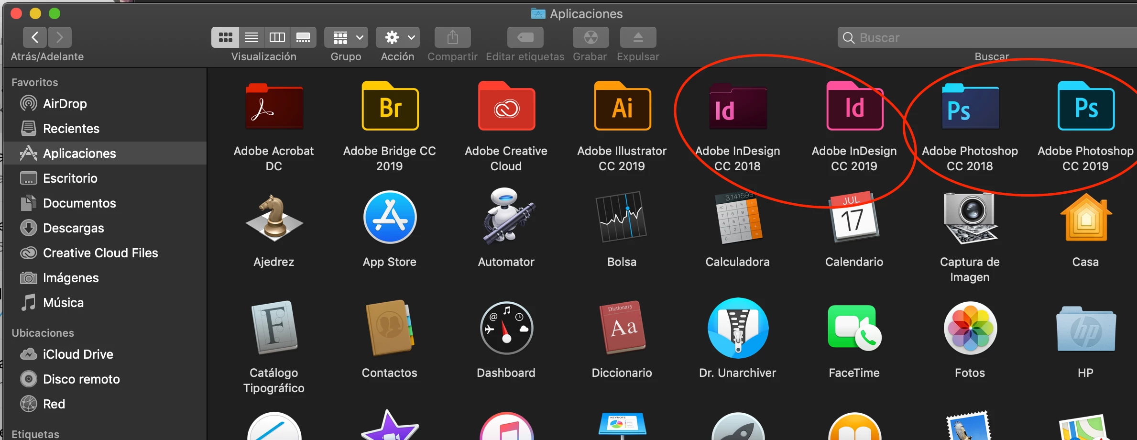Viewport: 1137px width, 440px height.
Task: Click the Keynote app icon
Action: click(622, 426)
